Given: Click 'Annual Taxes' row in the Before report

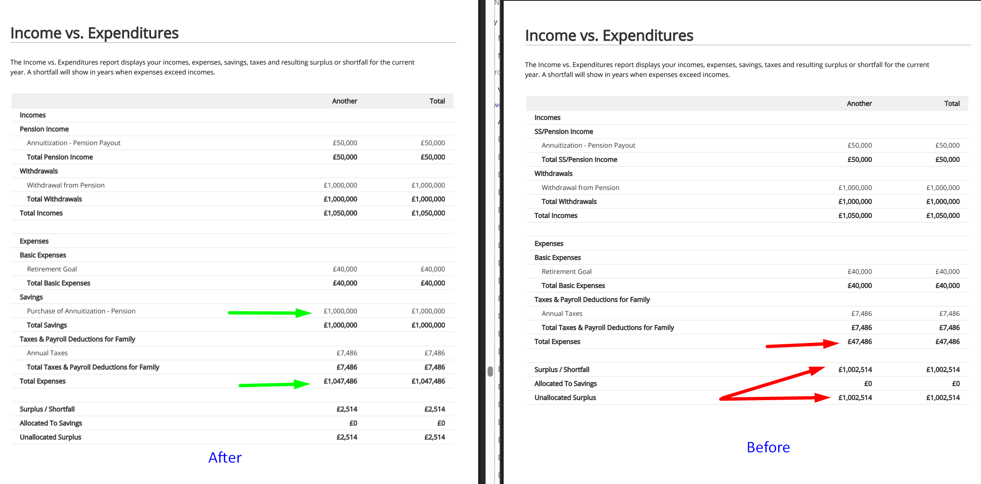Looking at the screenshot, I should [x=562, y=313].
